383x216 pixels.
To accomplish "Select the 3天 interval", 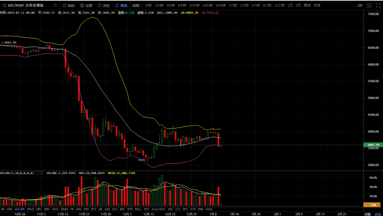I will coord(298,5).
